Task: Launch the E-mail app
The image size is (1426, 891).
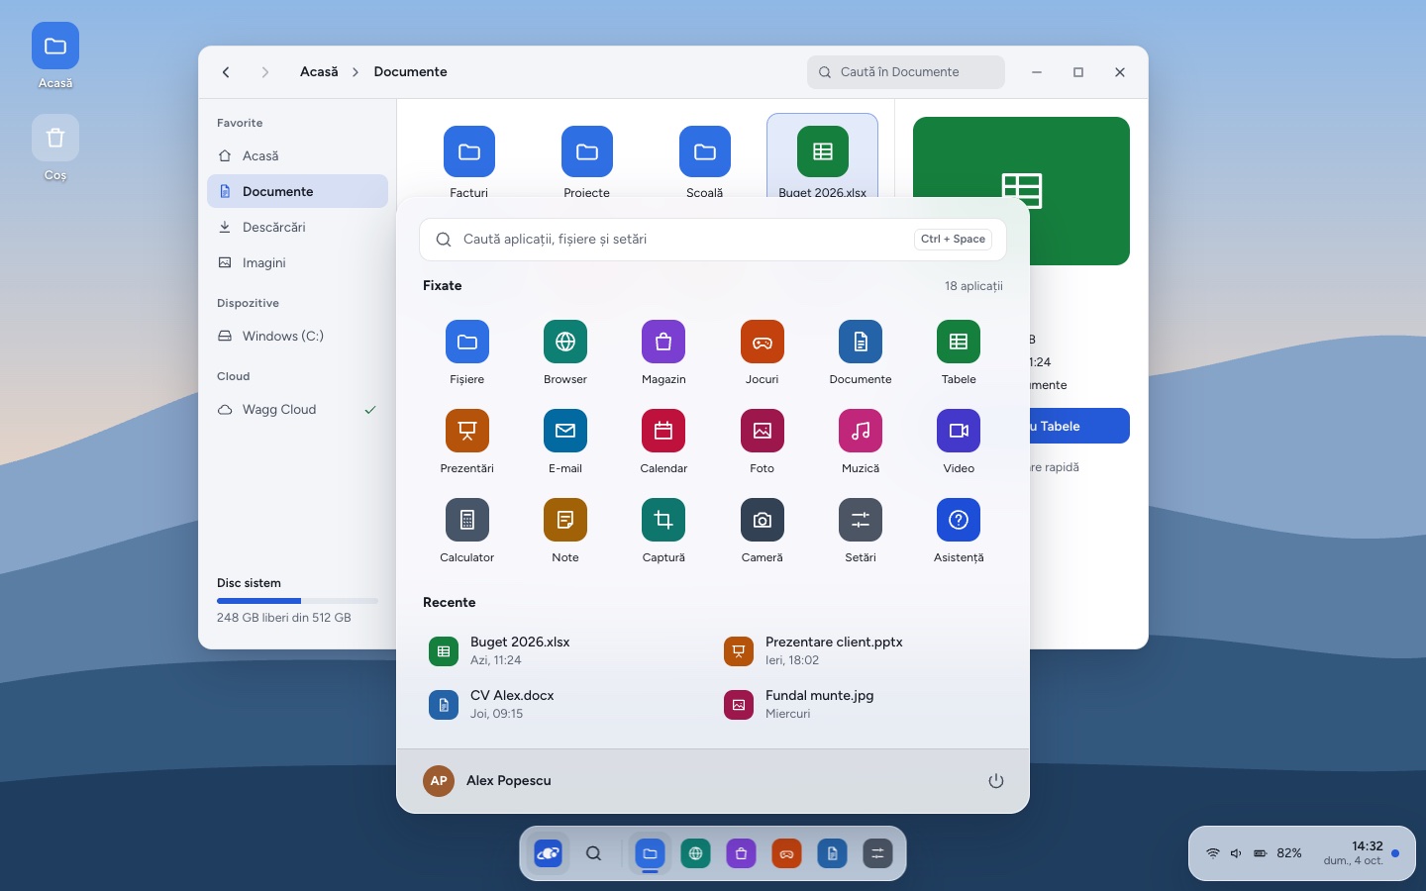Action: pos(565,443)
